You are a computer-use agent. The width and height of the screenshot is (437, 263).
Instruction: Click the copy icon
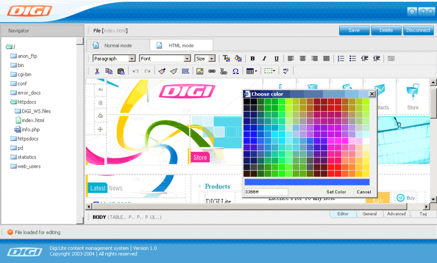[x=109, y=71]
